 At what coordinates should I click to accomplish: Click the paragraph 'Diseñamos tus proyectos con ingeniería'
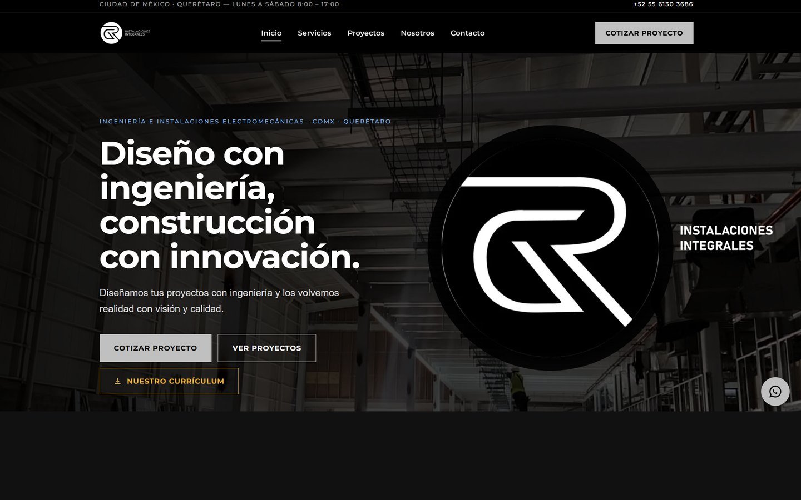pos(219,301)
